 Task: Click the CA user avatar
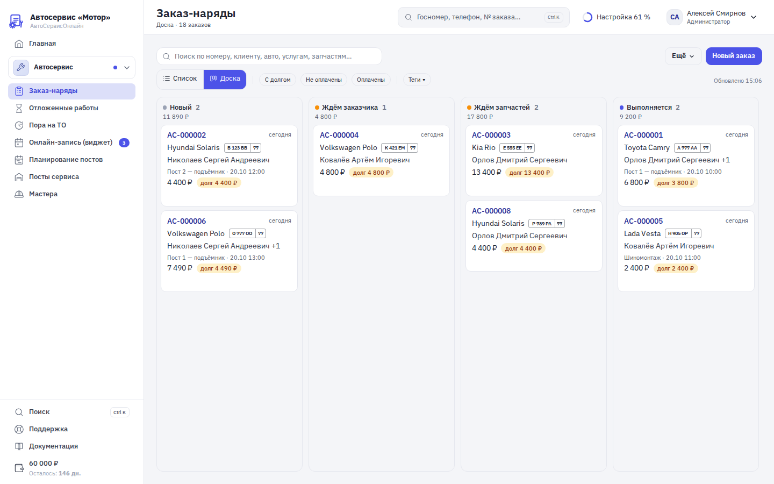(x=675, y=17)
